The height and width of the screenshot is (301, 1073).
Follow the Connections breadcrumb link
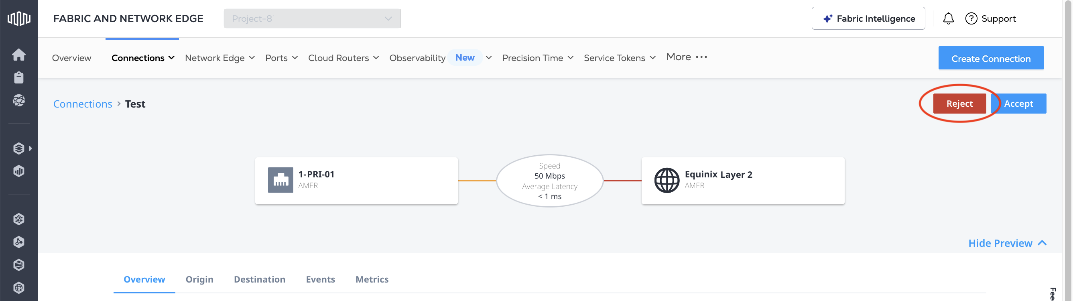point(83,104)
